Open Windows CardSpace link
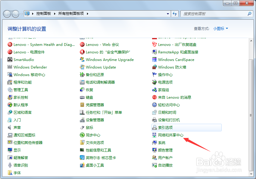Screen dimensions: 256x179 tap(176, 59)
